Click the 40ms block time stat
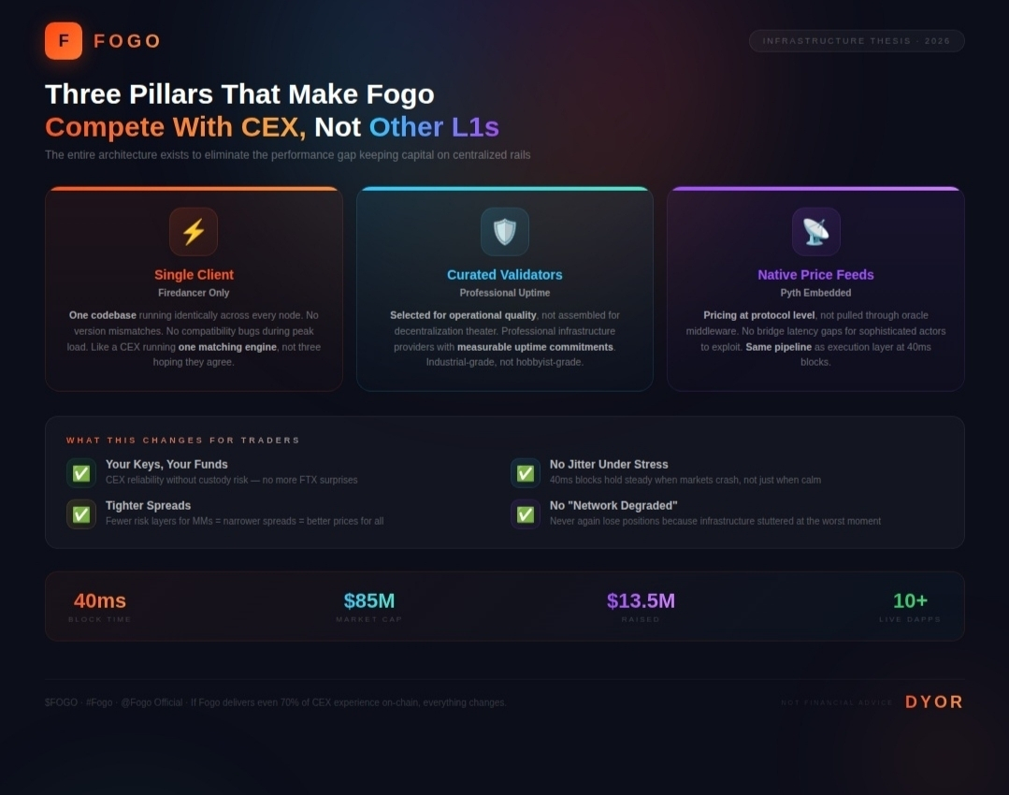1009x795 pixels. (x=100, y=601)
